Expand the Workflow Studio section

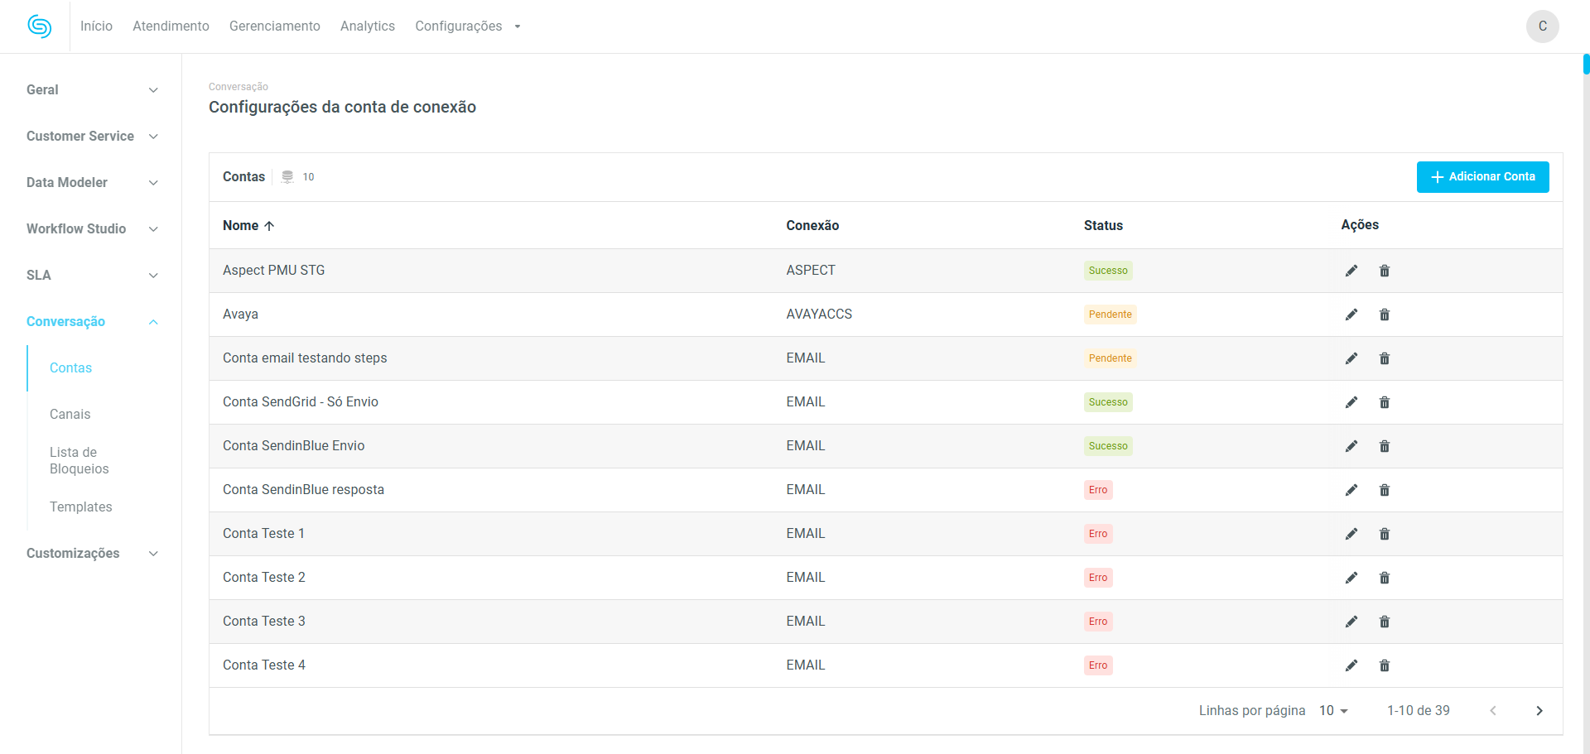pyautogui.click(x=91, y=229)
